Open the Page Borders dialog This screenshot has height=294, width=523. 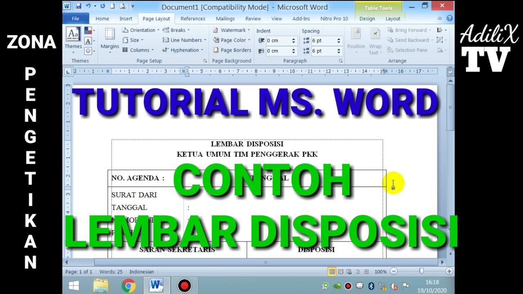pos(232,50)
